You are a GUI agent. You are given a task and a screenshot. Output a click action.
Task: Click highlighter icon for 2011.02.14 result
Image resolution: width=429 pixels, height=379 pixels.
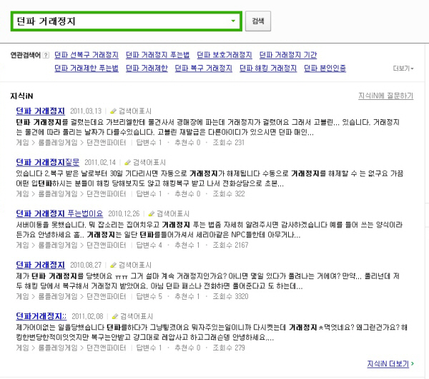tap(127, 163)
